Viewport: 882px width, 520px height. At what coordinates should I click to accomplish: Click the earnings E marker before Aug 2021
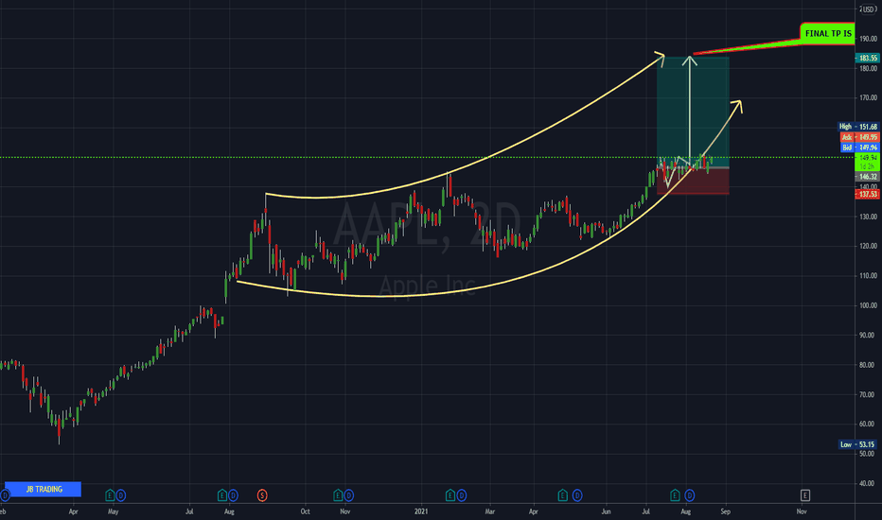pyautogui.click(x=675, y=495)
